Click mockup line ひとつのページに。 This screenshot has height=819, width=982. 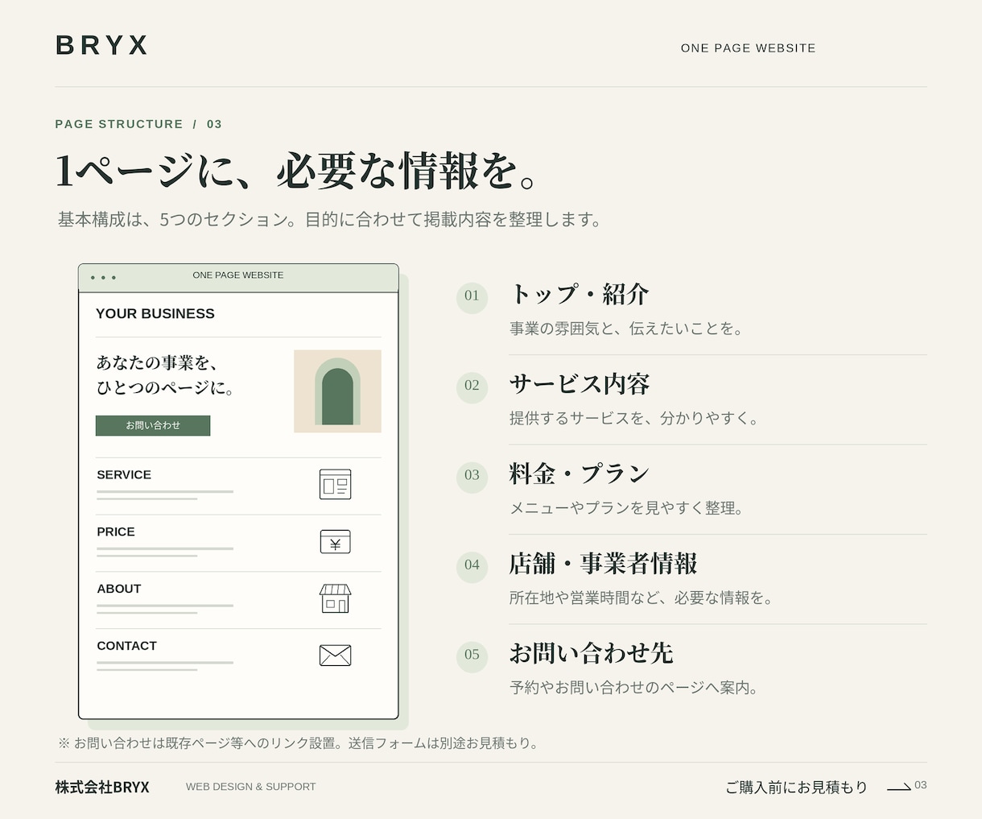pyautogui.click(x=165, y=388)
